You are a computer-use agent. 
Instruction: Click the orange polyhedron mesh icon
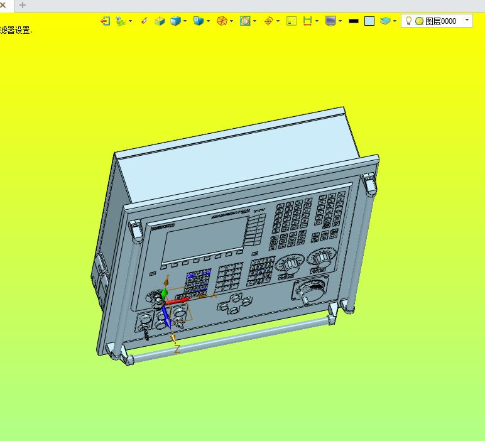click(222, 21)
